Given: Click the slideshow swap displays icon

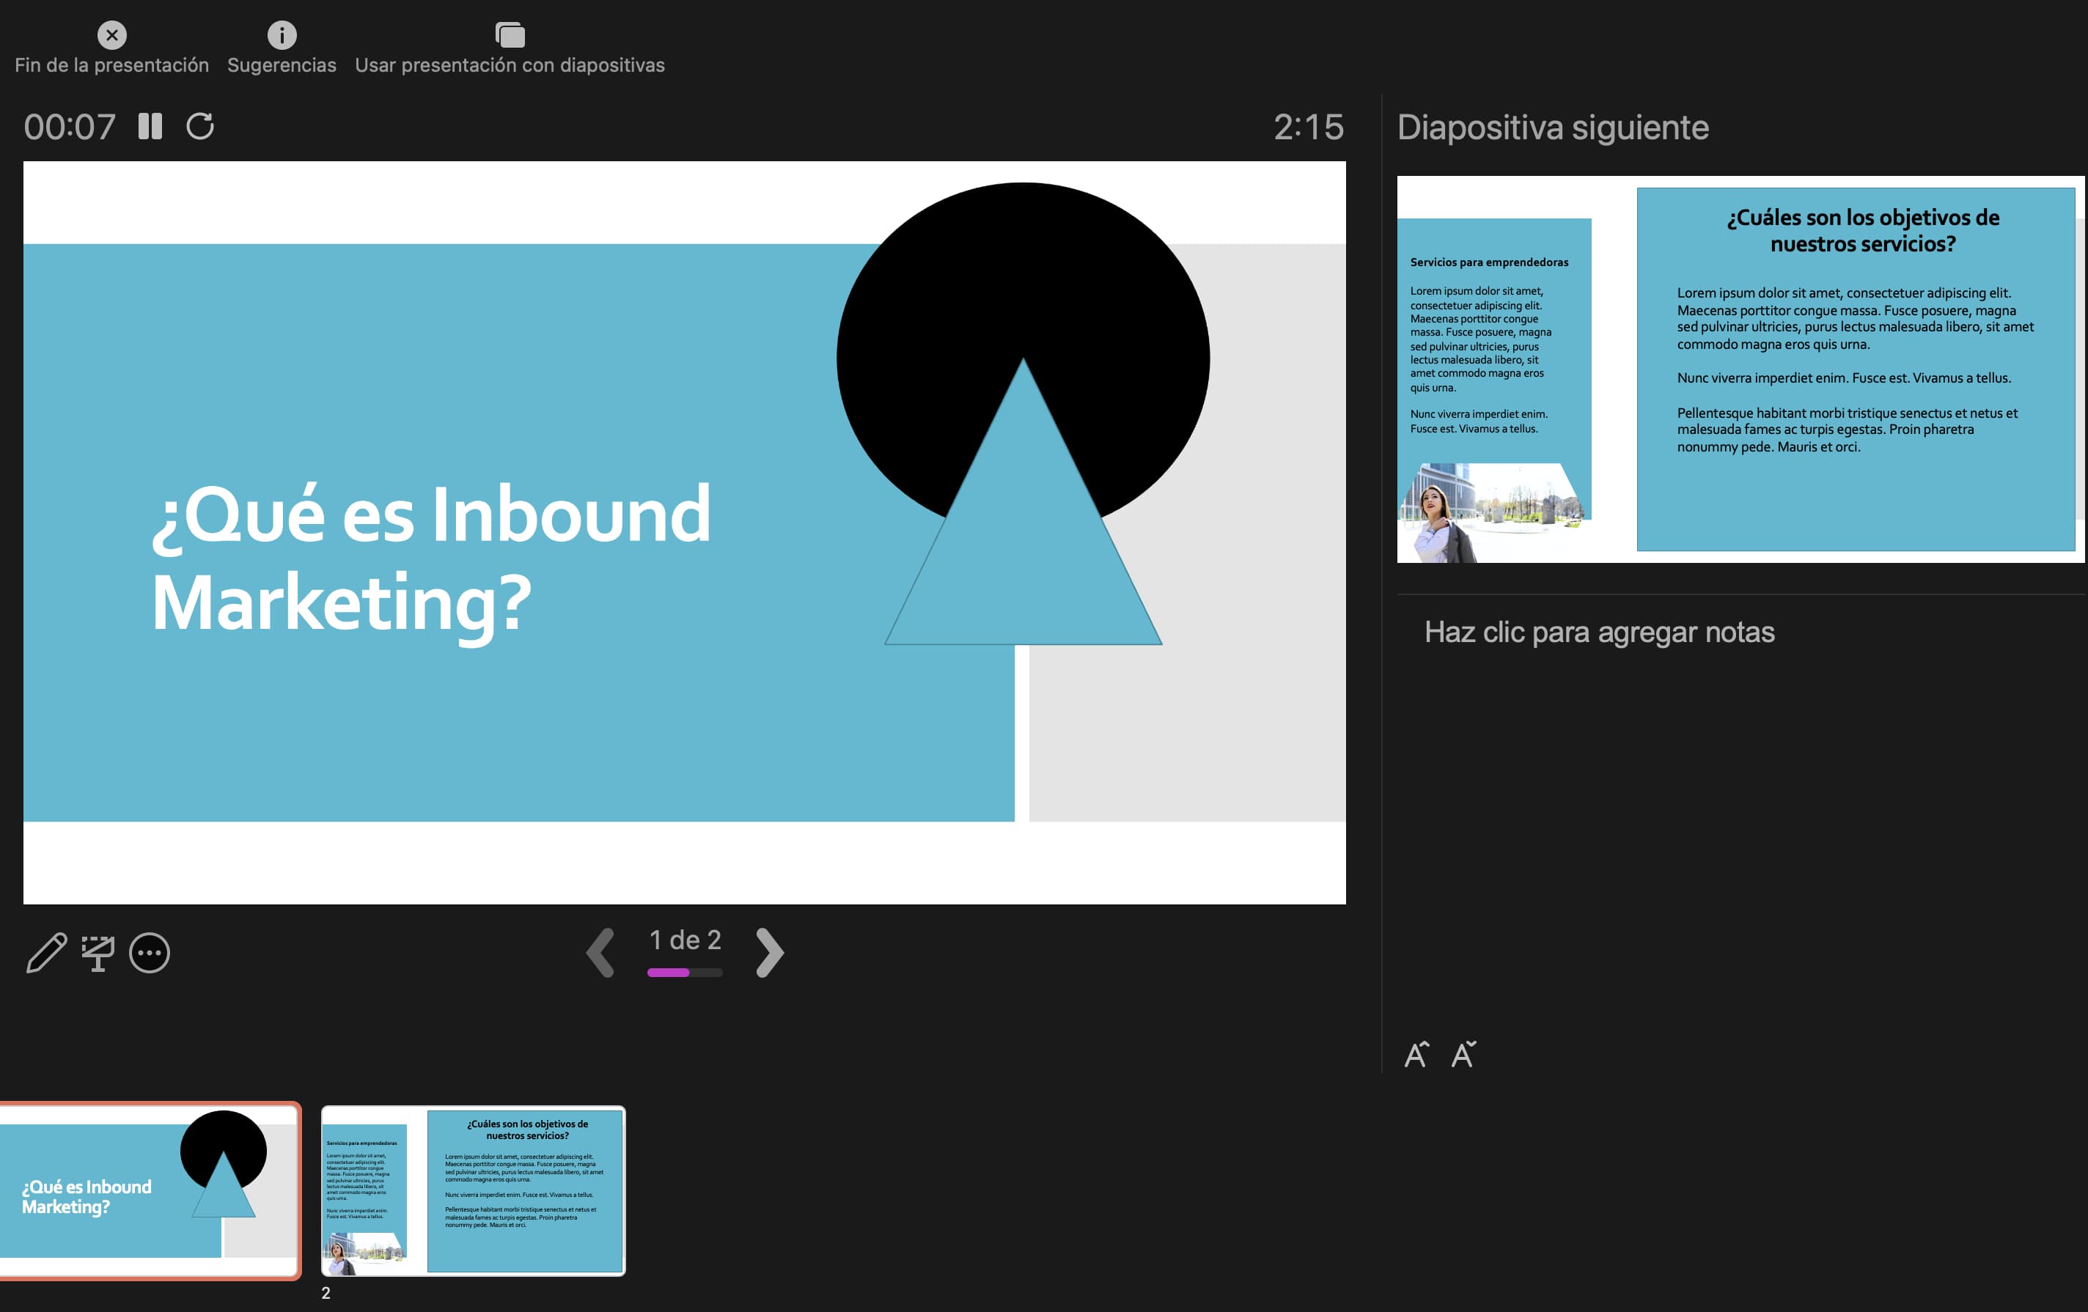Looking at the screenshot, I should 510,34.
